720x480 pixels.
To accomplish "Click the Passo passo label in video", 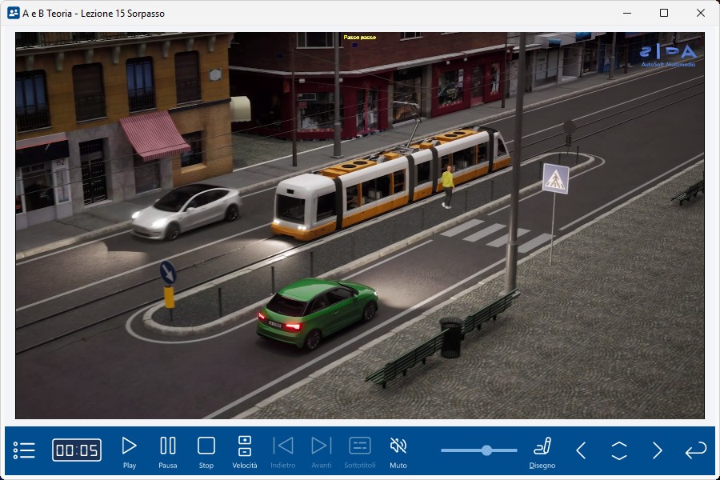I will (x=359, y=38).
